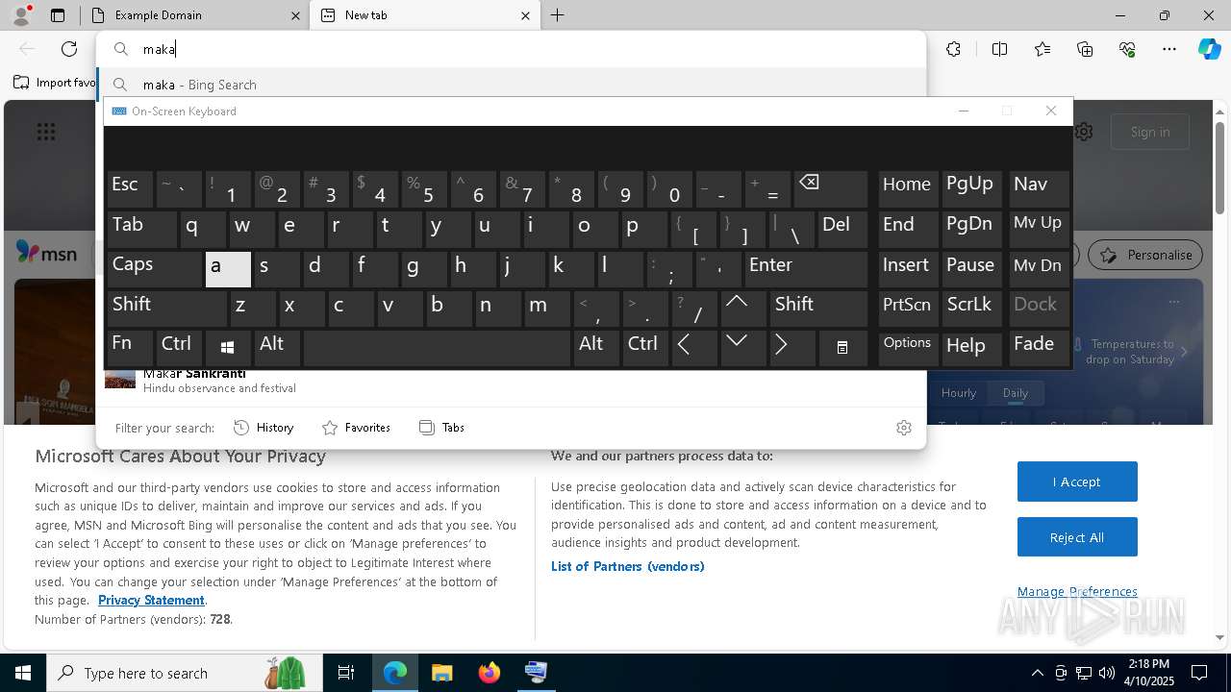Launch Copilot from Edge toolbar
The height and width of the screenshot is (692, 1231).
[1209, 49]
